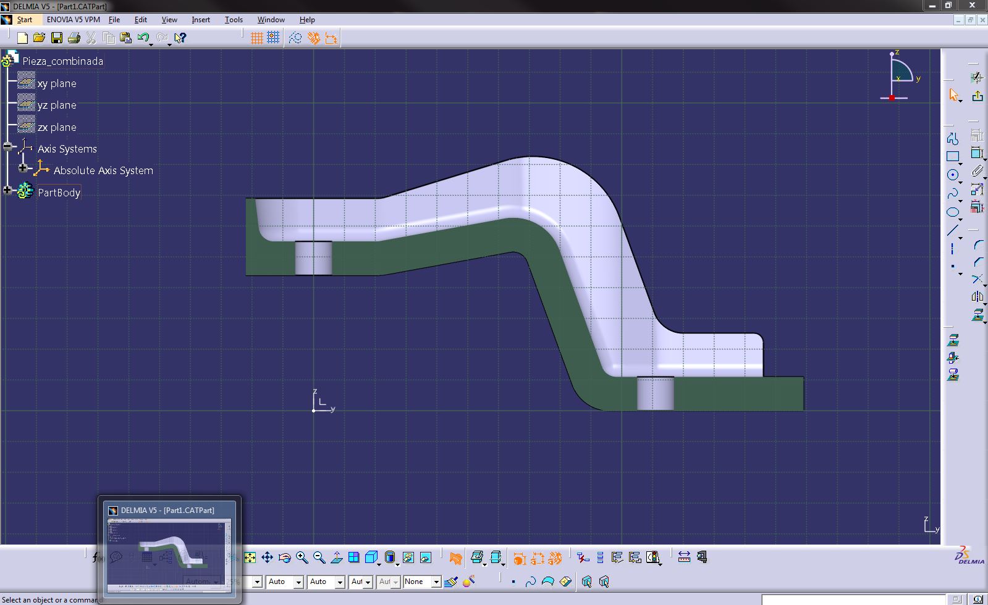988x605 pixels.
Task: Create a new document with New icon
Action: (x=22, y=38)
